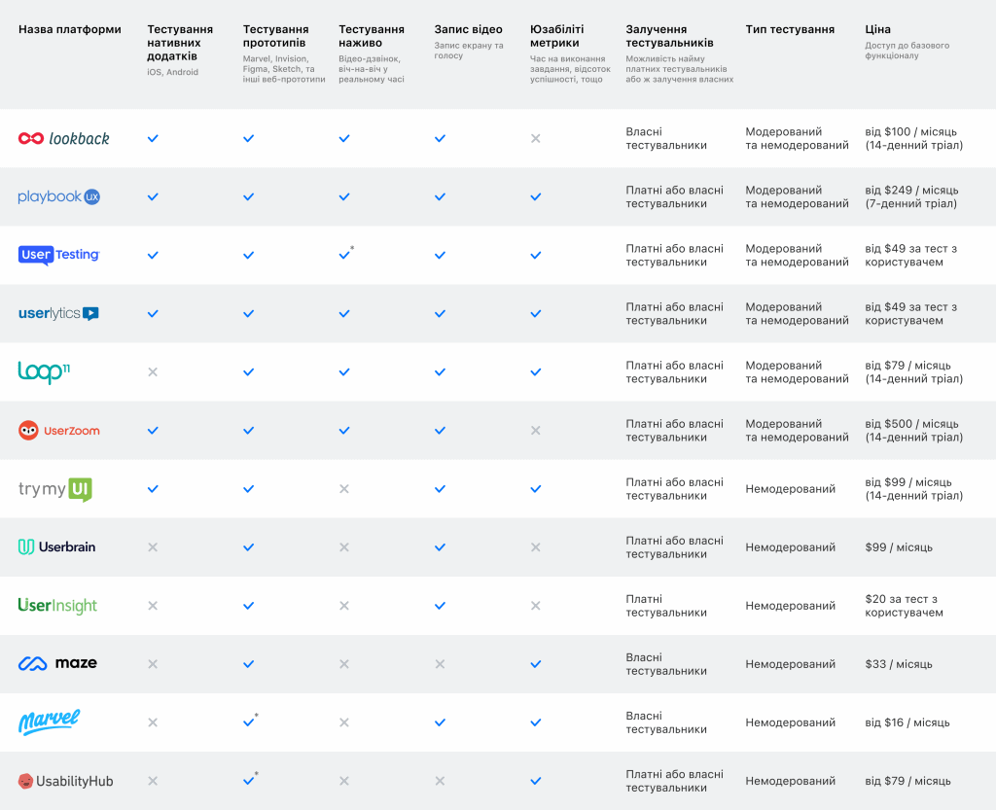The image size is (996, 810).
Task: Click "Платні або власні тестувальники" in UsabilityHub row
Action: pyautogui.click(x=675, y=781)
